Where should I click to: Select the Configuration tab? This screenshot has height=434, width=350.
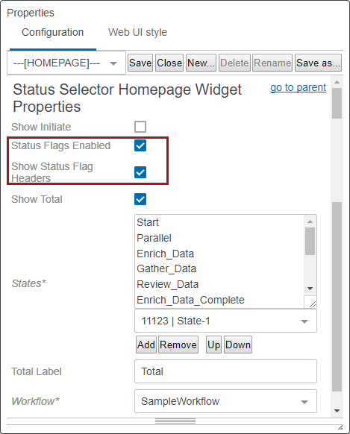pyautogui.click(x=52, y=32)
